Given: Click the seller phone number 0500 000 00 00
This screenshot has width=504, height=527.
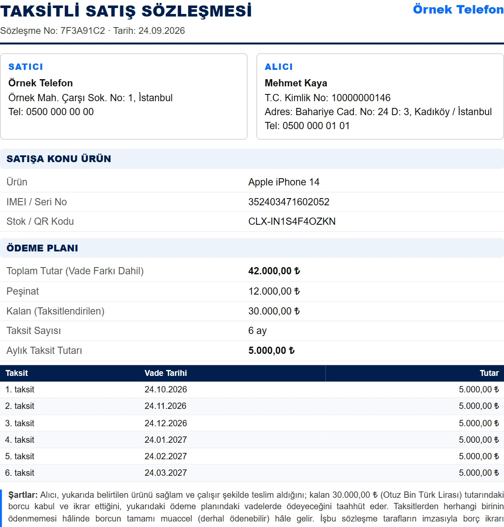Looking at the screenshot, I should click(60, 112).
